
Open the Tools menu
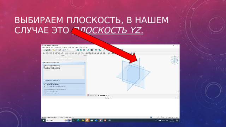[x=58, y=47]
